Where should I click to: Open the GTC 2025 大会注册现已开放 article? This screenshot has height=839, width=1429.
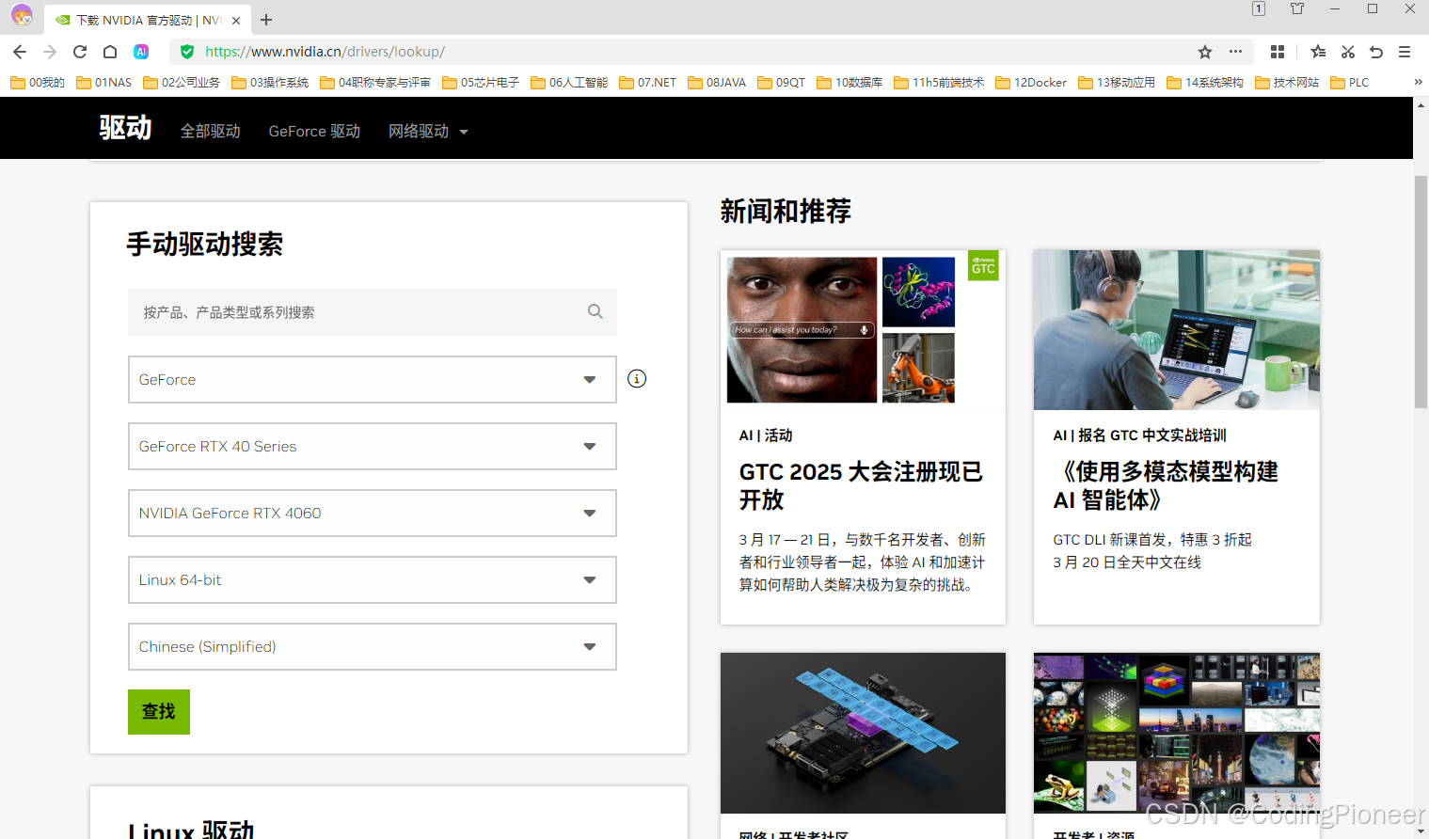pyautogui.click(x=861, y=485)
